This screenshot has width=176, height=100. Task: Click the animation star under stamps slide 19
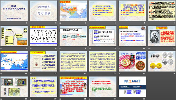(x=1, y=99)
